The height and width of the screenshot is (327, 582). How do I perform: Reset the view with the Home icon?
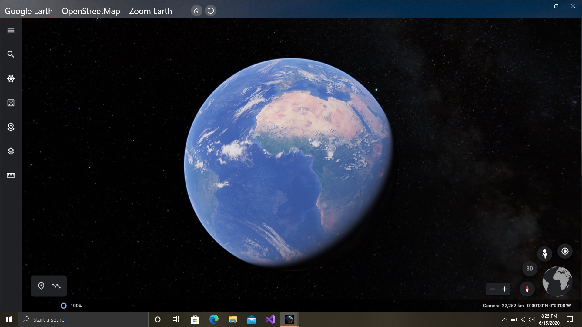pyautogui.click(x=197, y=11)
